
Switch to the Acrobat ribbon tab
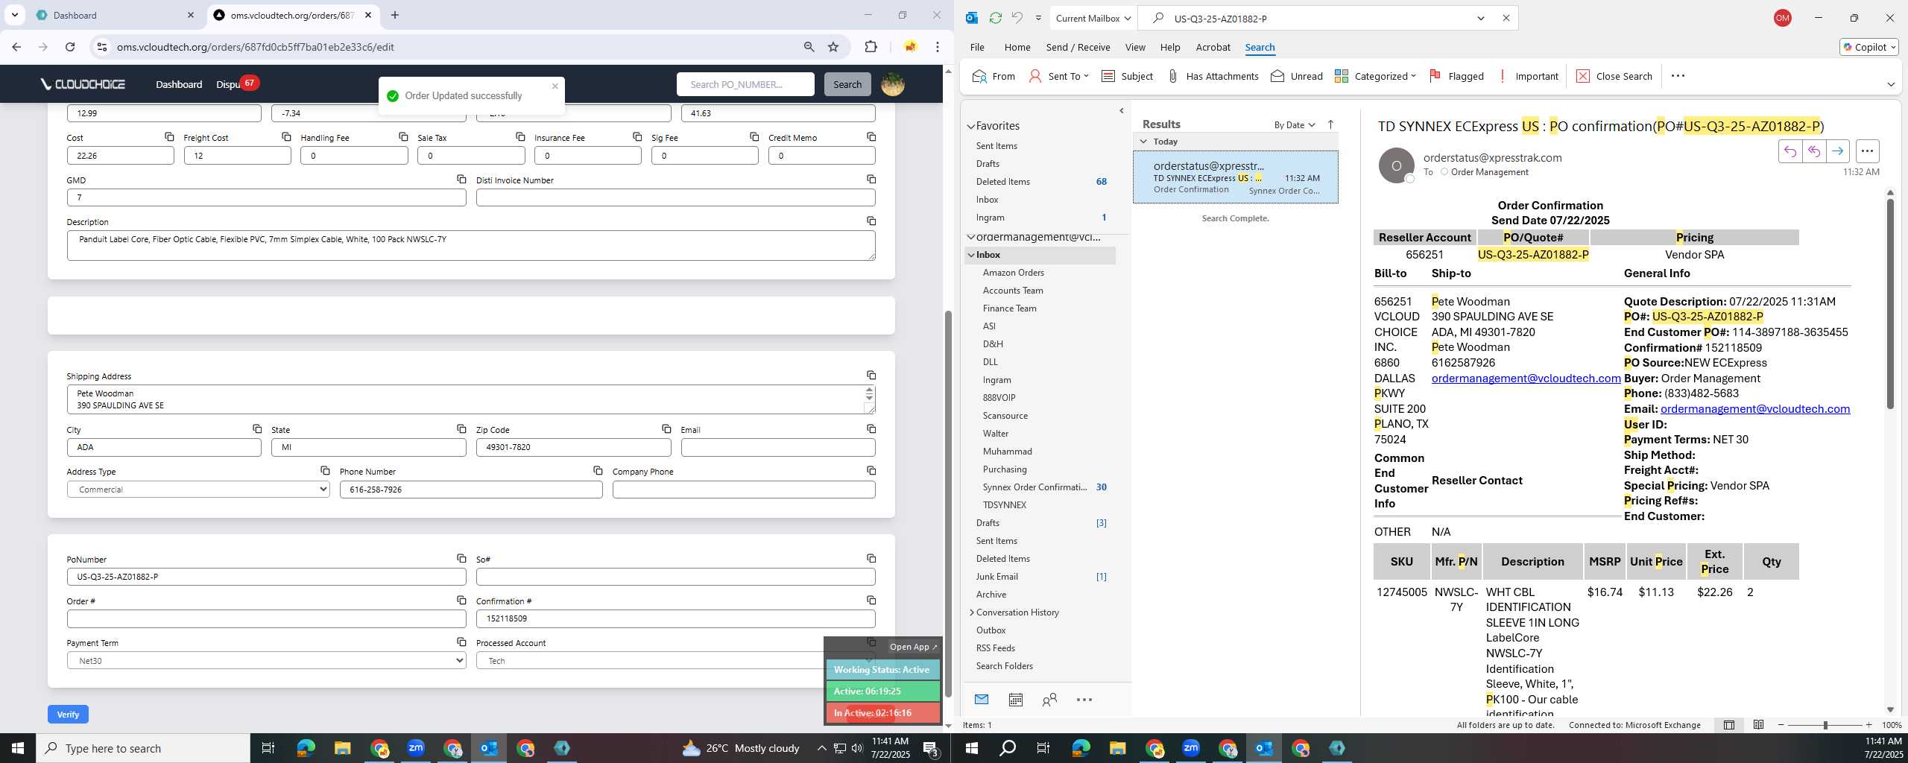tap(1213, 47)
